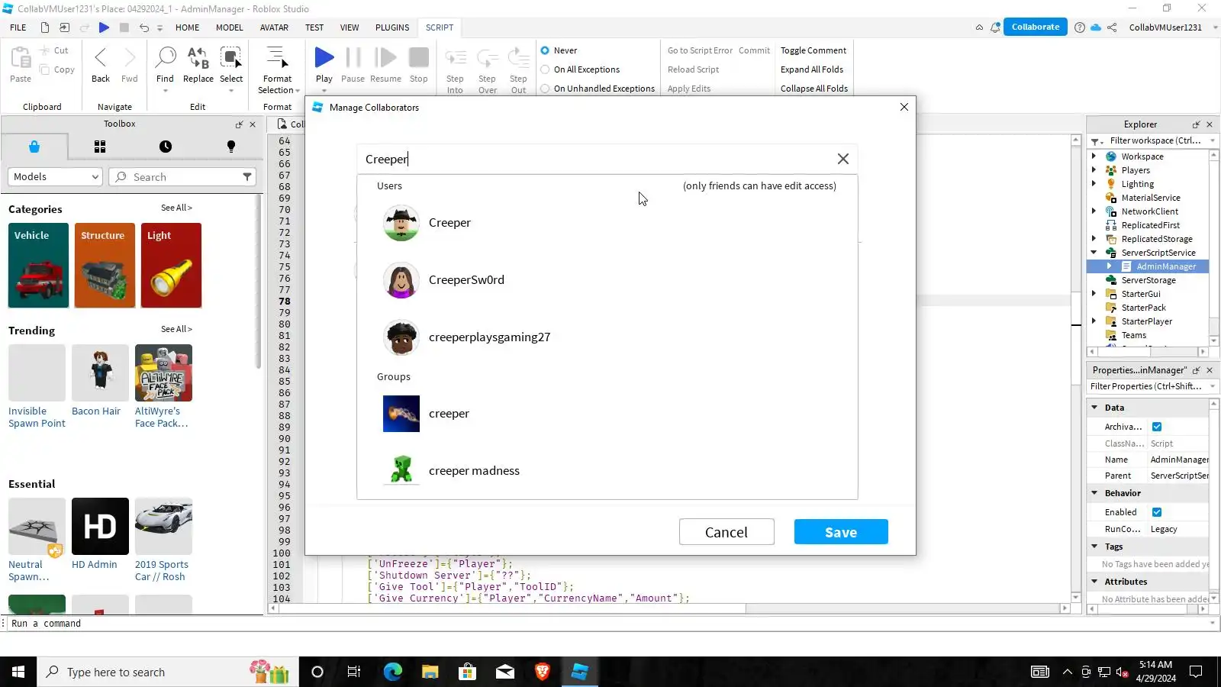Click the Vehicle category thumbnail
Image resolution: width=1221 pixels, height=687 pixels.
click(38, 266)
